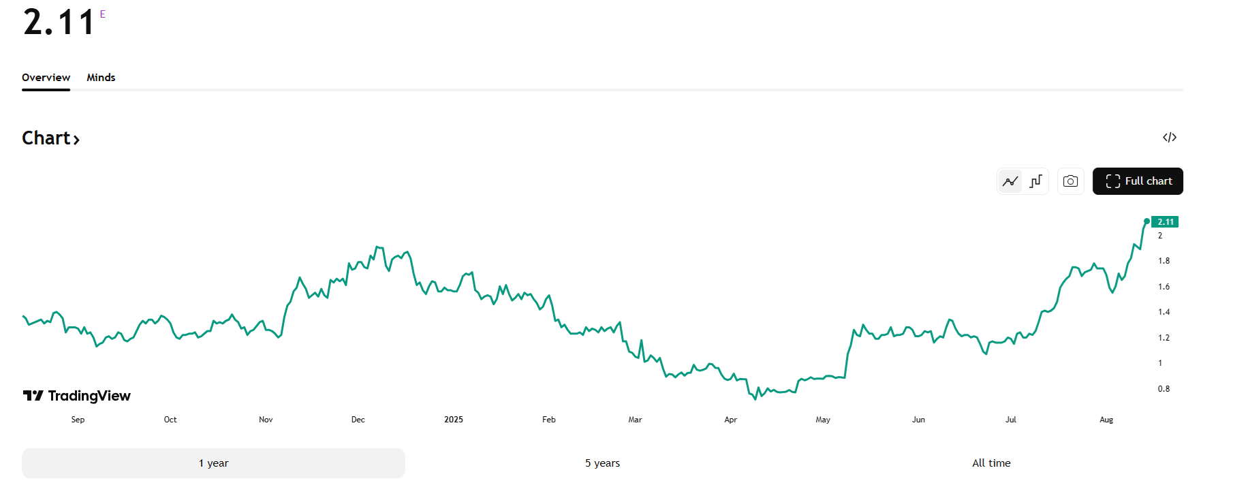Click the 2025 label on the time axis
This screenshot has height=498, width=1233.
point(453,420)
